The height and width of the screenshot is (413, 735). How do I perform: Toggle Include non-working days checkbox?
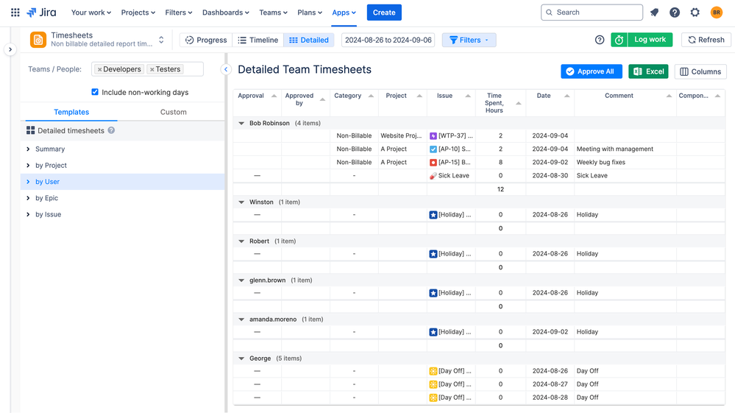[95, 92]
